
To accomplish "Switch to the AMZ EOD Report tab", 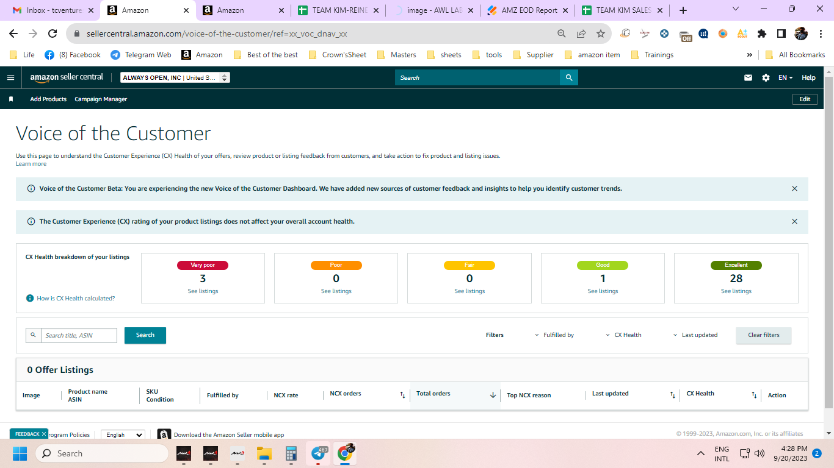I will tap(527, 10).
